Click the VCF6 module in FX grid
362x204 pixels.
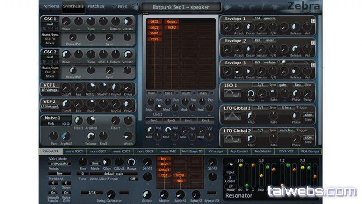tap(180, 175)
